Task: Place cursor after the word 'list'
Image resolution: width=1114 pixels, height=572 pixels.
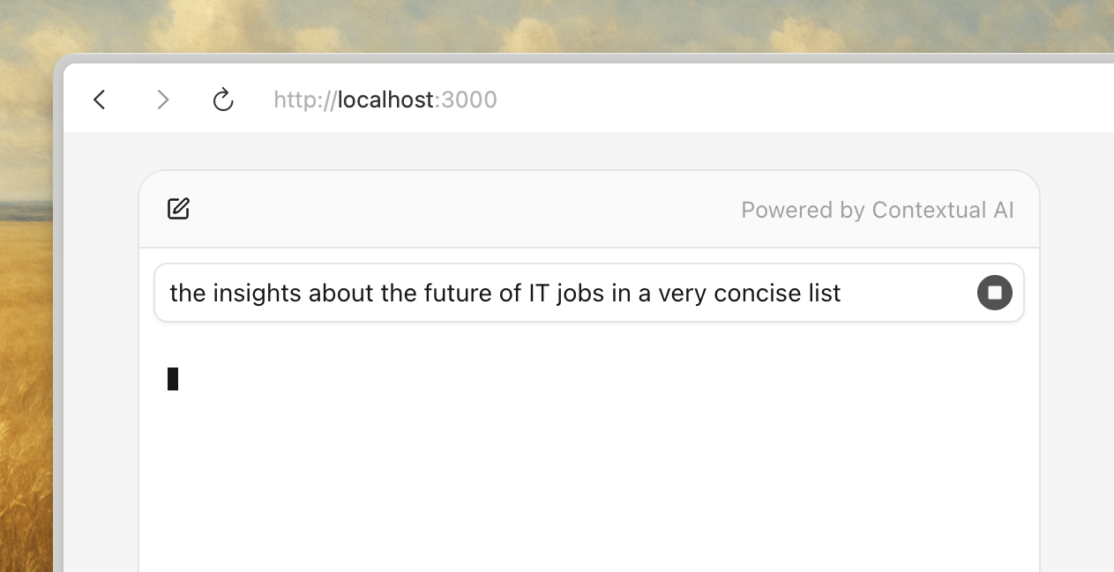Action: pyautogui.click(x=841, y=293)
